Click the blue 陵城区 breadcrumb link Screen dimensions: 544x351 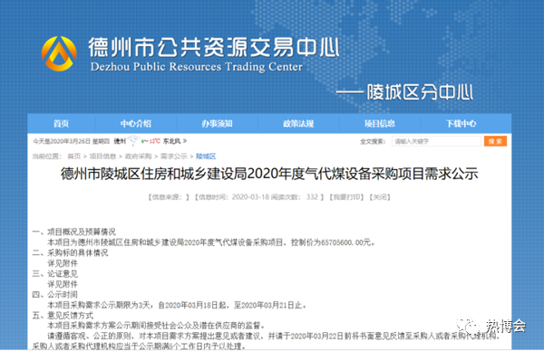click(x=206, y=157)
